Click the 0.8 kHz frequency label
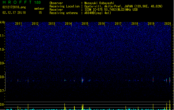Viewport: 174px width, 110px height. pyautogui.click(x=2, y=77)
